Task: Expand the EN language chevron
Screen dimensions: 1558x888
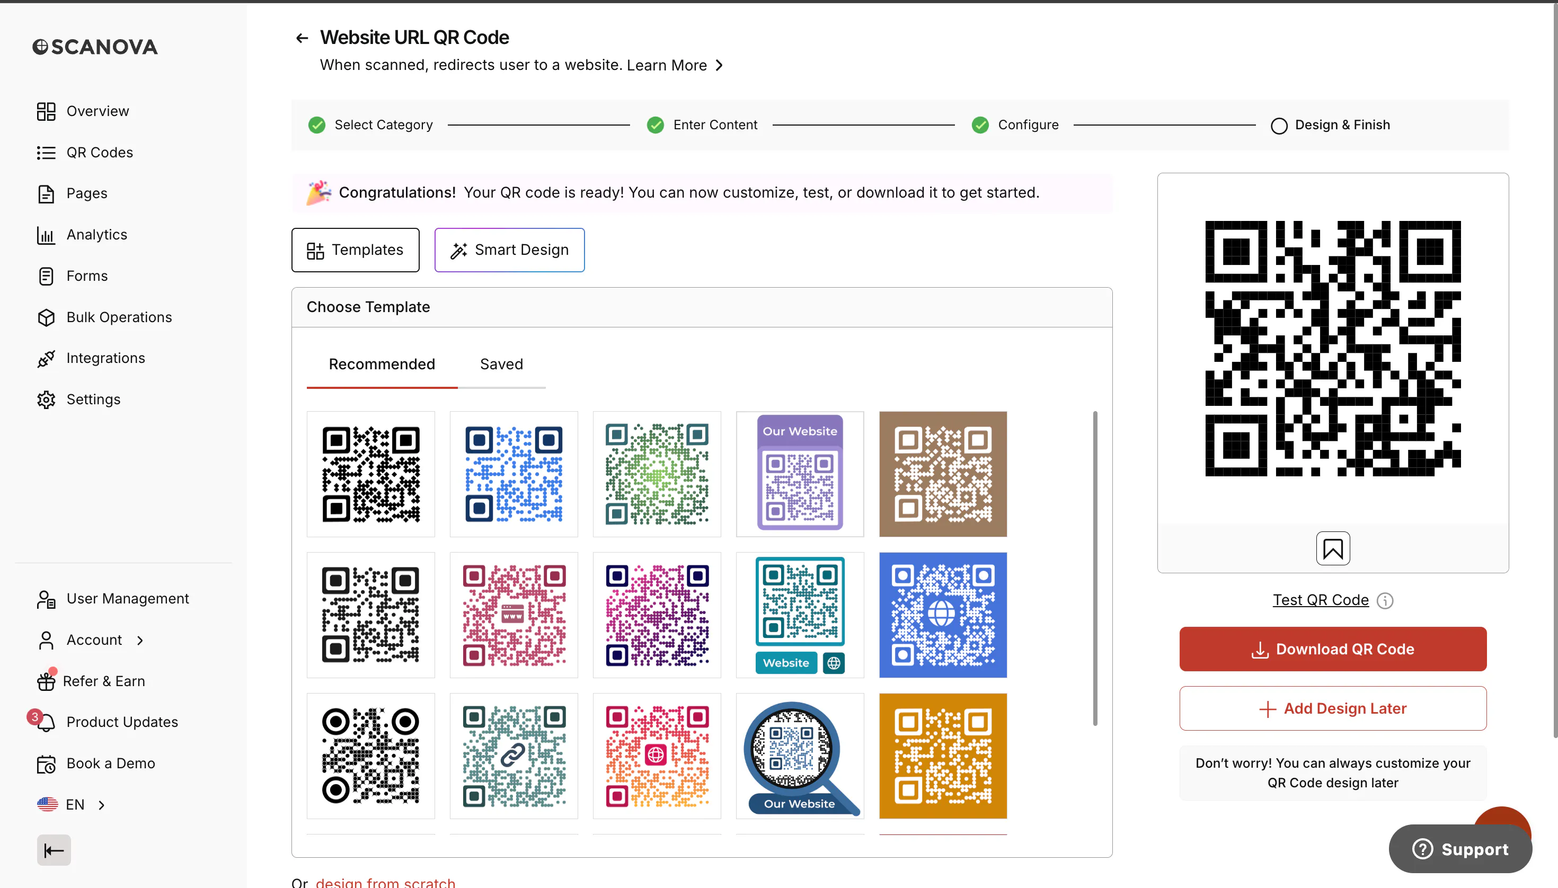Action: [101, 804]
